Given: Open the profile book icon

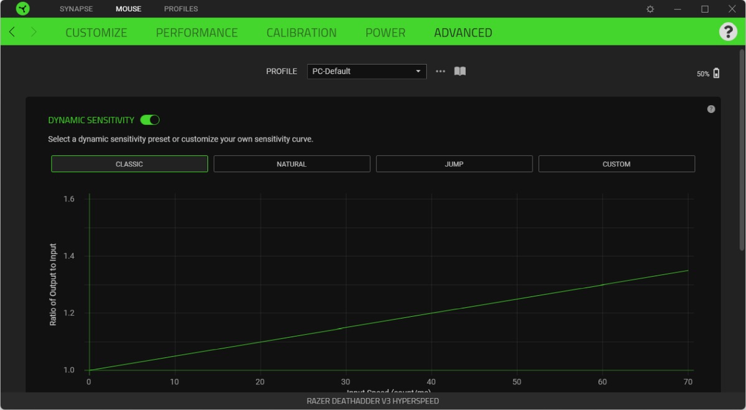Looking at the screenshot, I should click(460, 71).
